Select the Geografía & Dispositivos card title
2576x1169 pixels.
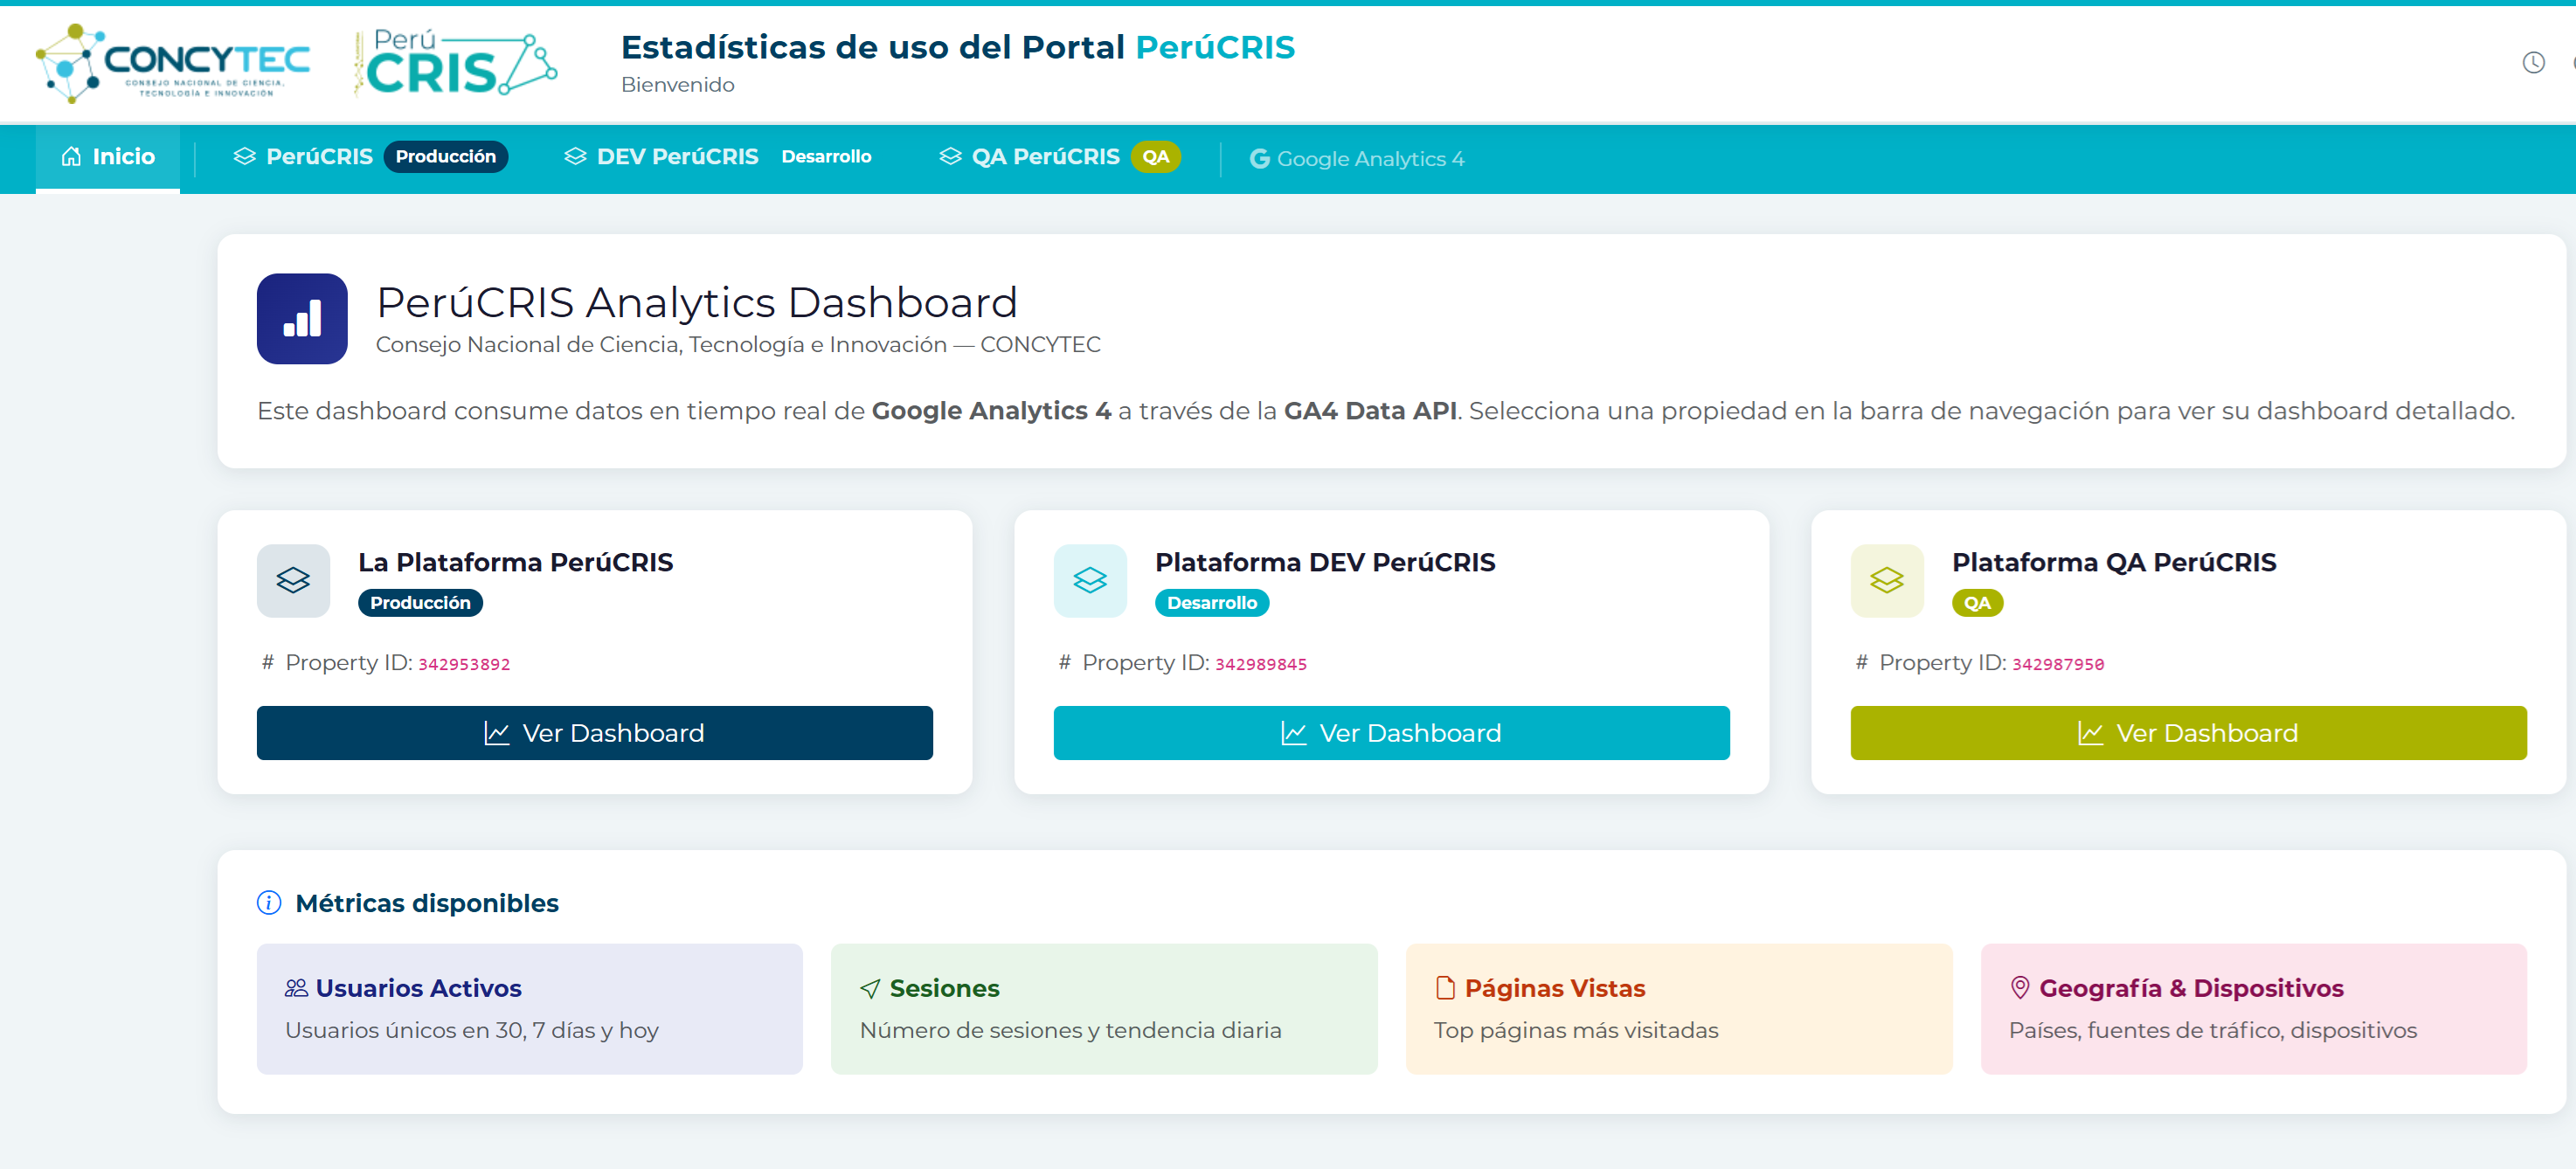tap(2191, 989)
